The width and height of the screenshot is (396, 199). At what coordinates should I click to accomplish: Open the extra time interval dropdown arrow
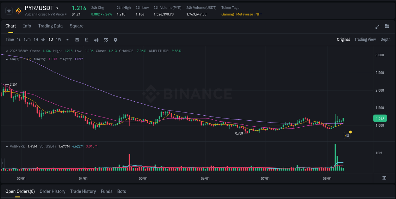point(67,40)
